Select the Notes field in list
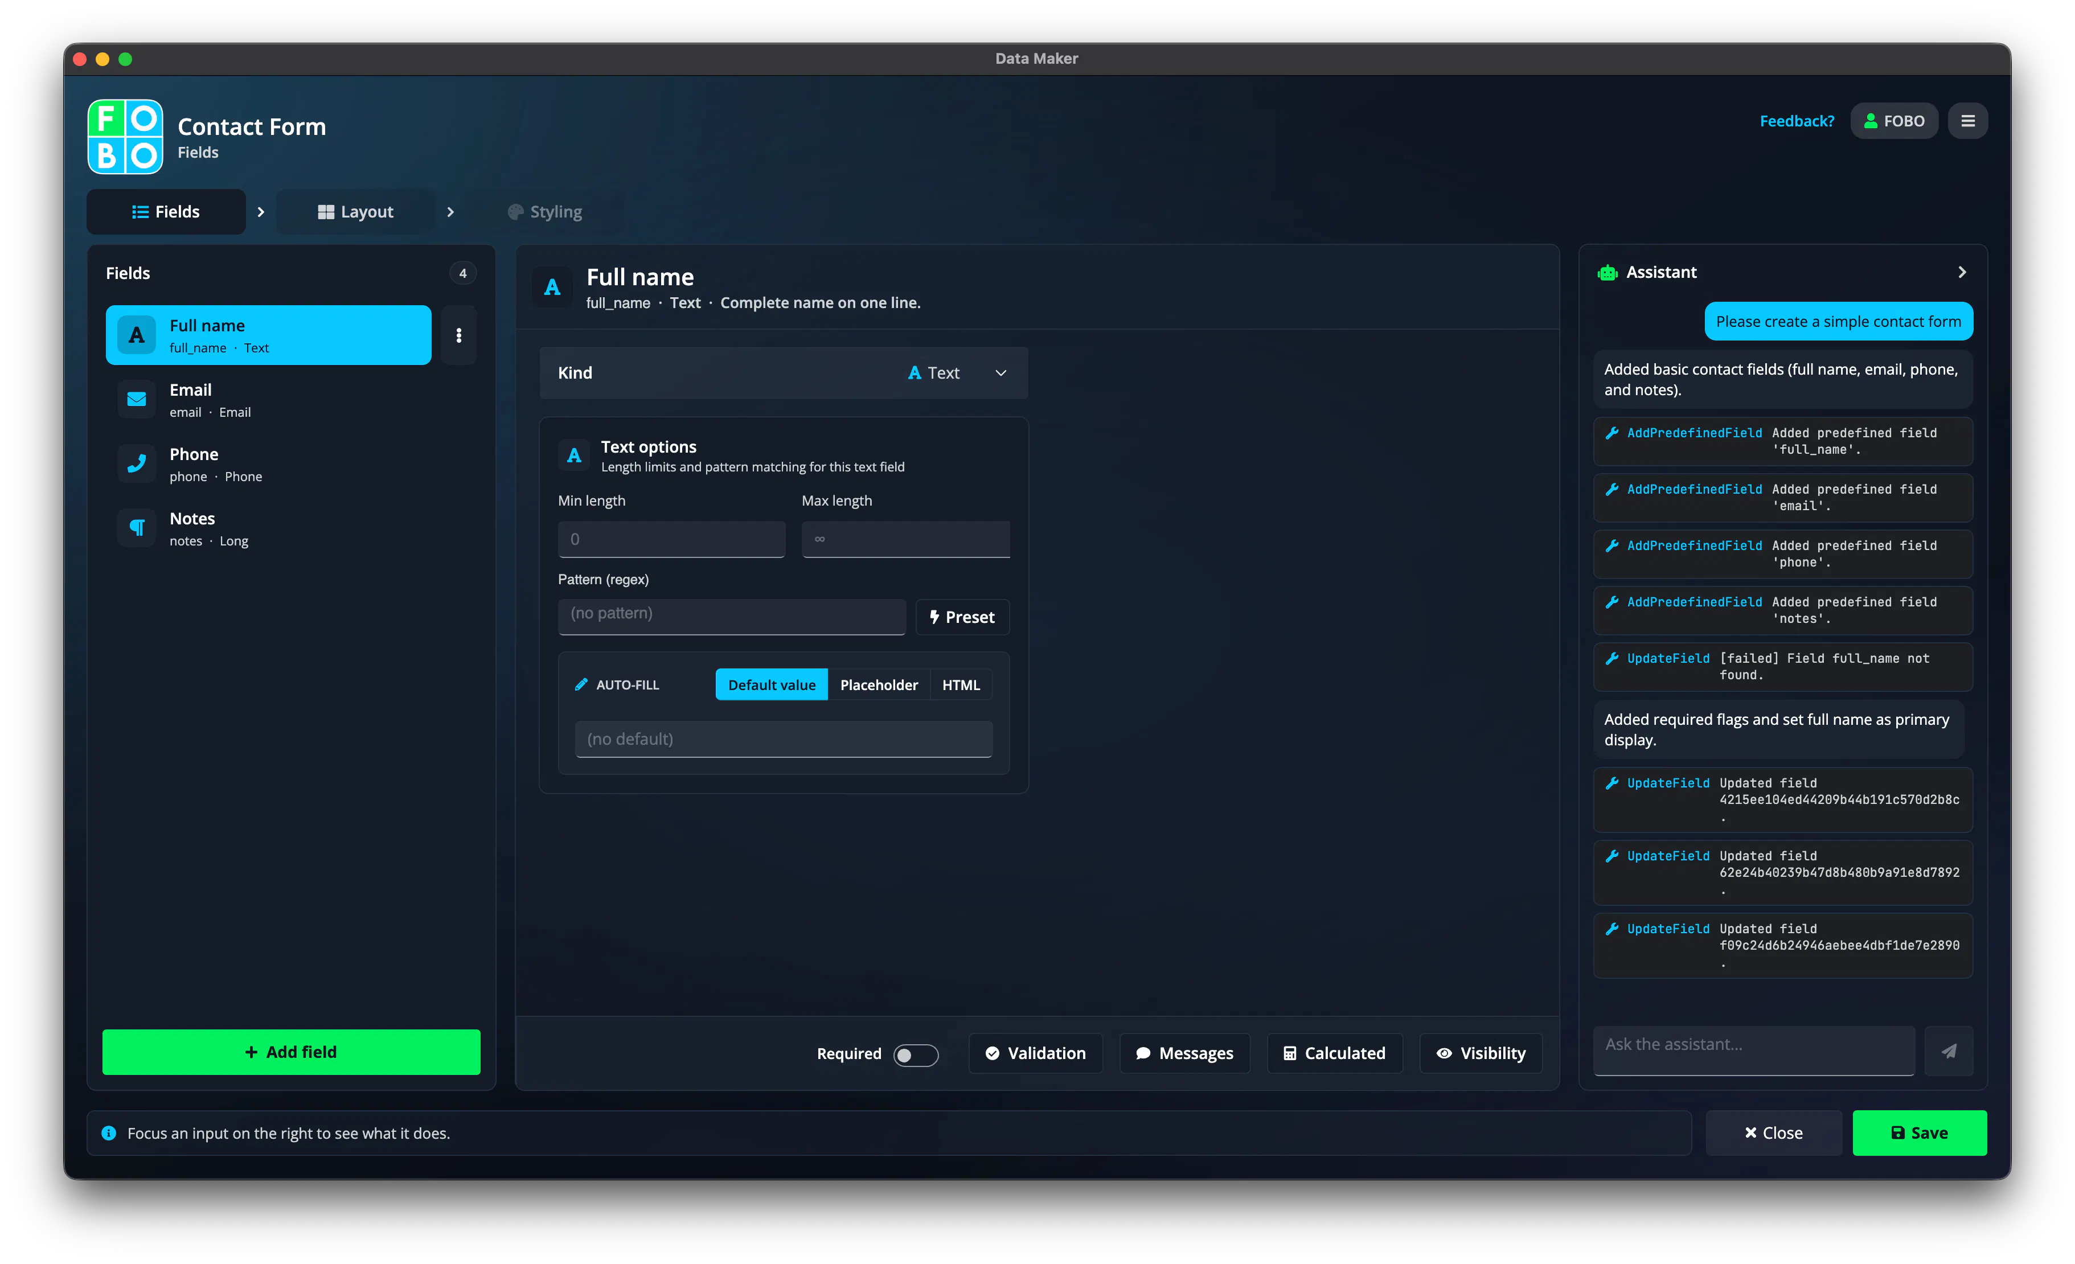The width and height of the screenshot is (2075, 1264). [269, 529]
